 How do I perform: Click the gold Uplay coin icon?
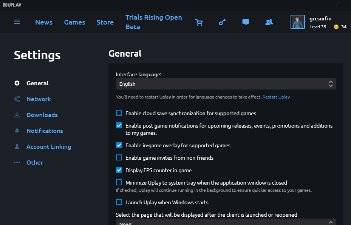[336, 27]
